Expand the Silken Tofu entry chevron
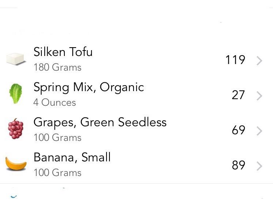The image size is (273, 206). pyautogui.click(x=259, y=61)
